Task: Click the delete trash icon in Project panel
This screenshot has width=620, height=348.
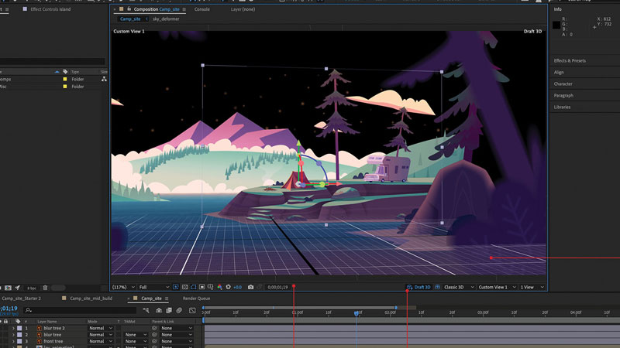Action: 45,288
